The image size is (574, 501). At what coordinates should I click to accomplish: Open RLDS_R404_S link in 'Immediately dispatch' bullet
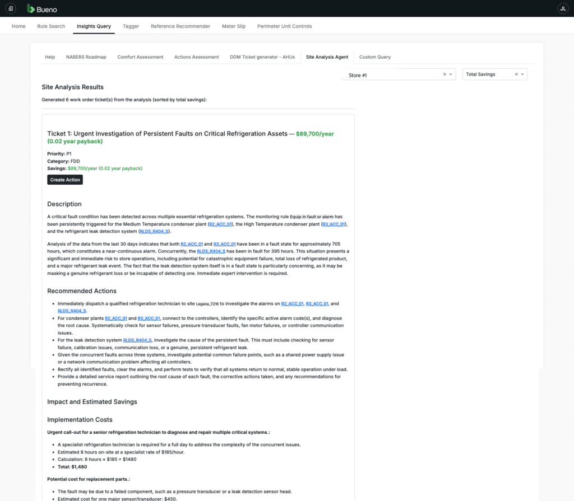(x=72, y=311)
